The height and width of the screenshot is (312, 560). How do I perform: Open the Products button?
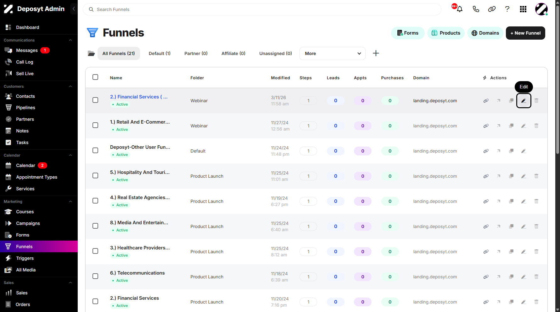pyautogui.click(x=446, y=33)
